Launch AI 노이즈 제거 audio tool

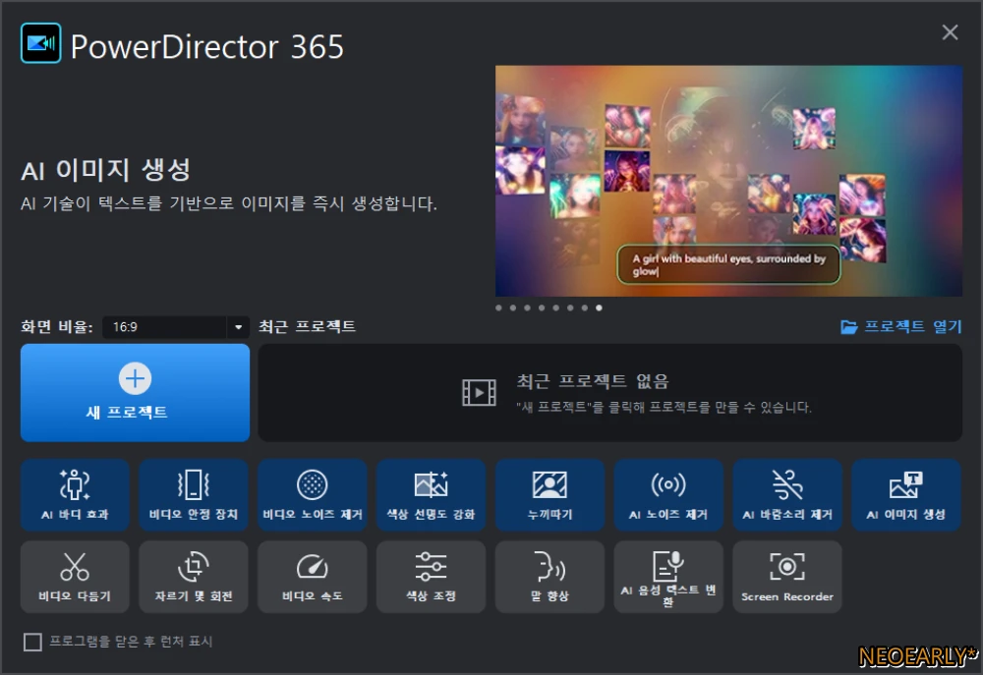click(x=668, y=495)
